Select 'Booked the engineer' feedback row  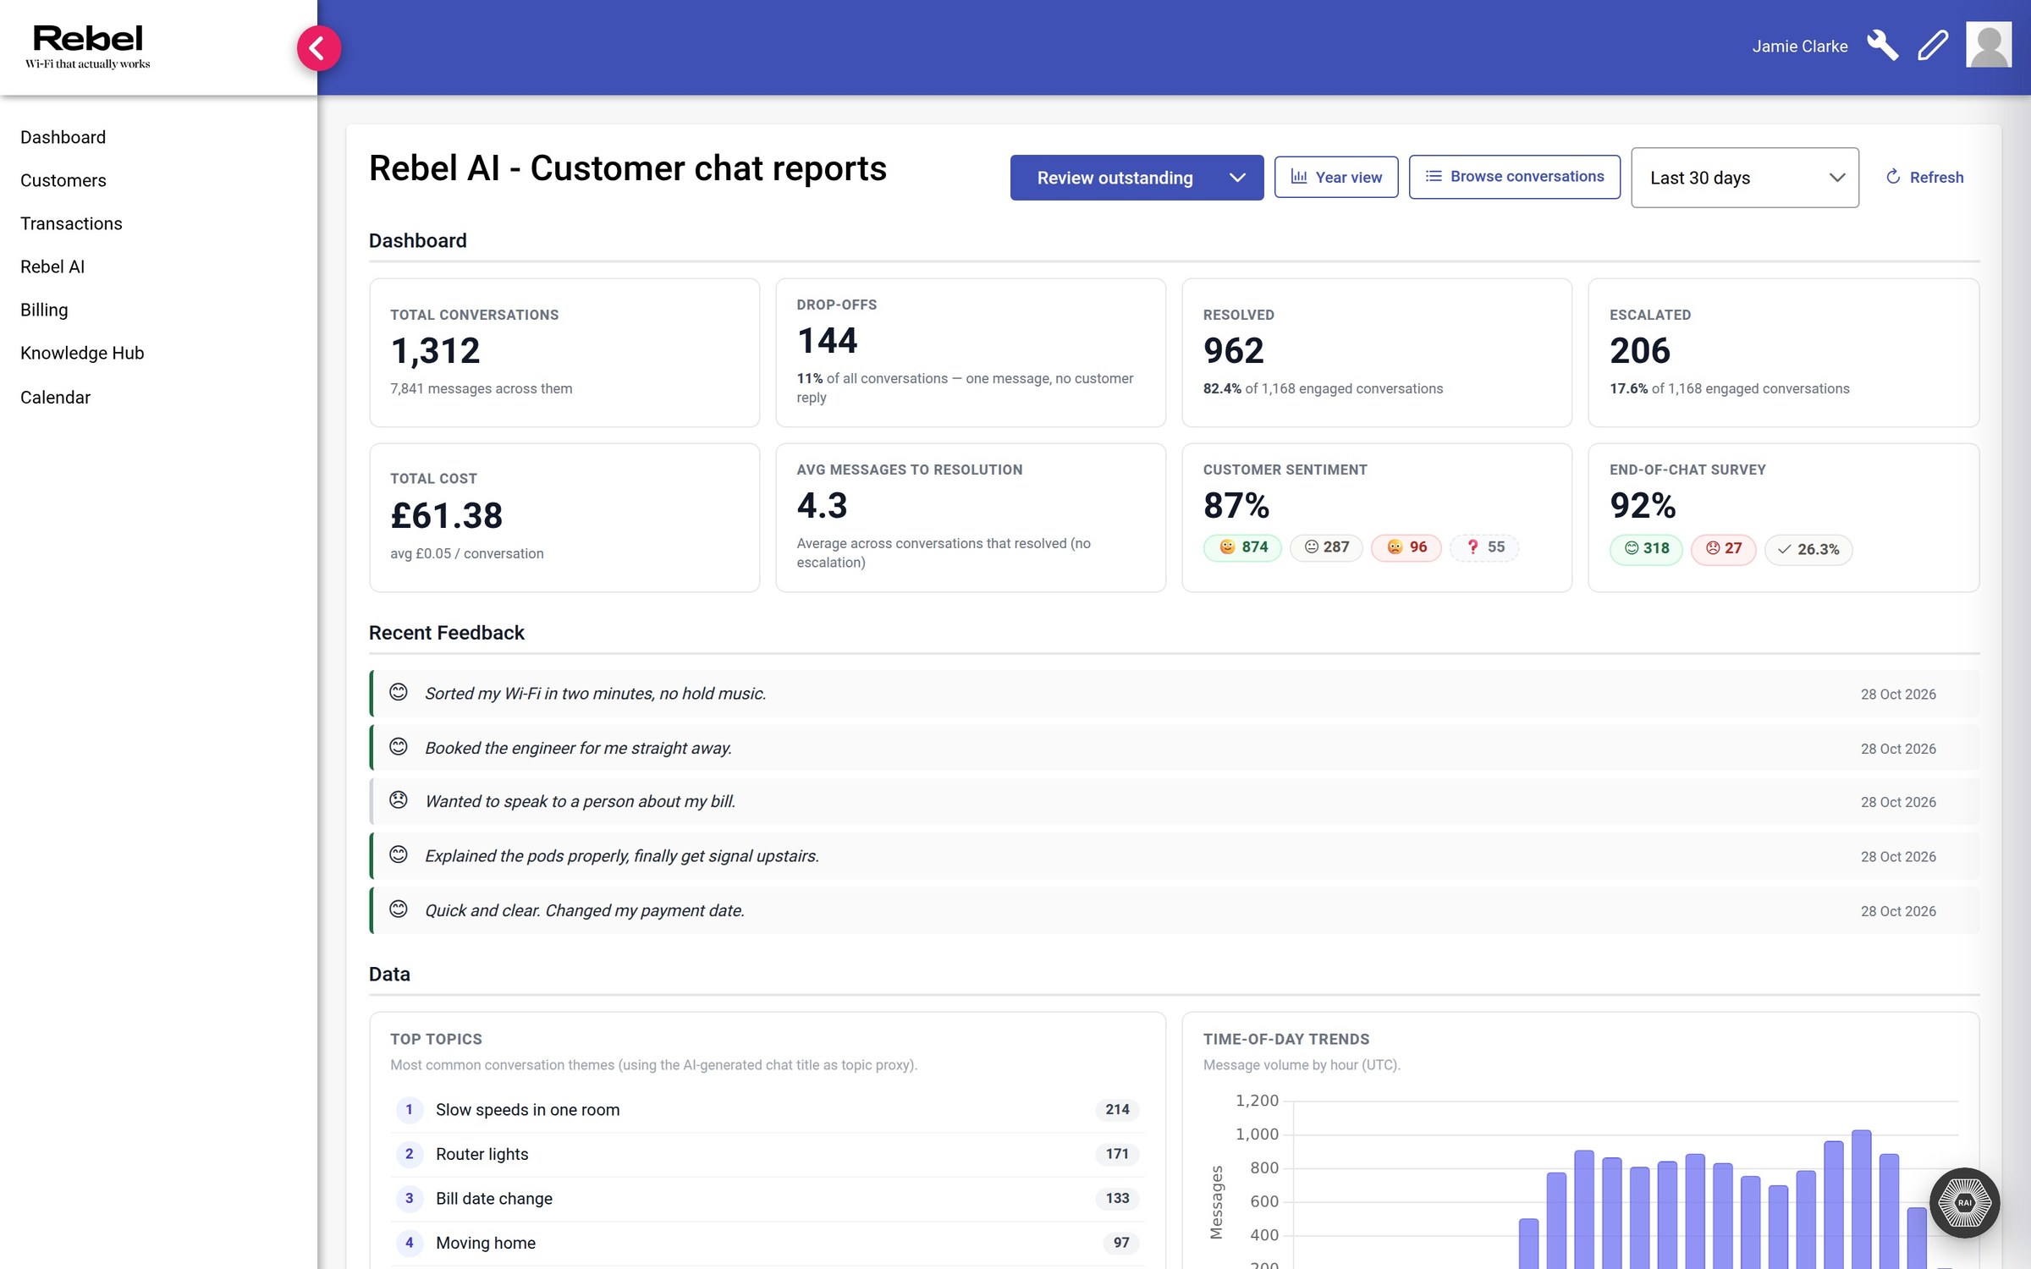click(1175, 748)
